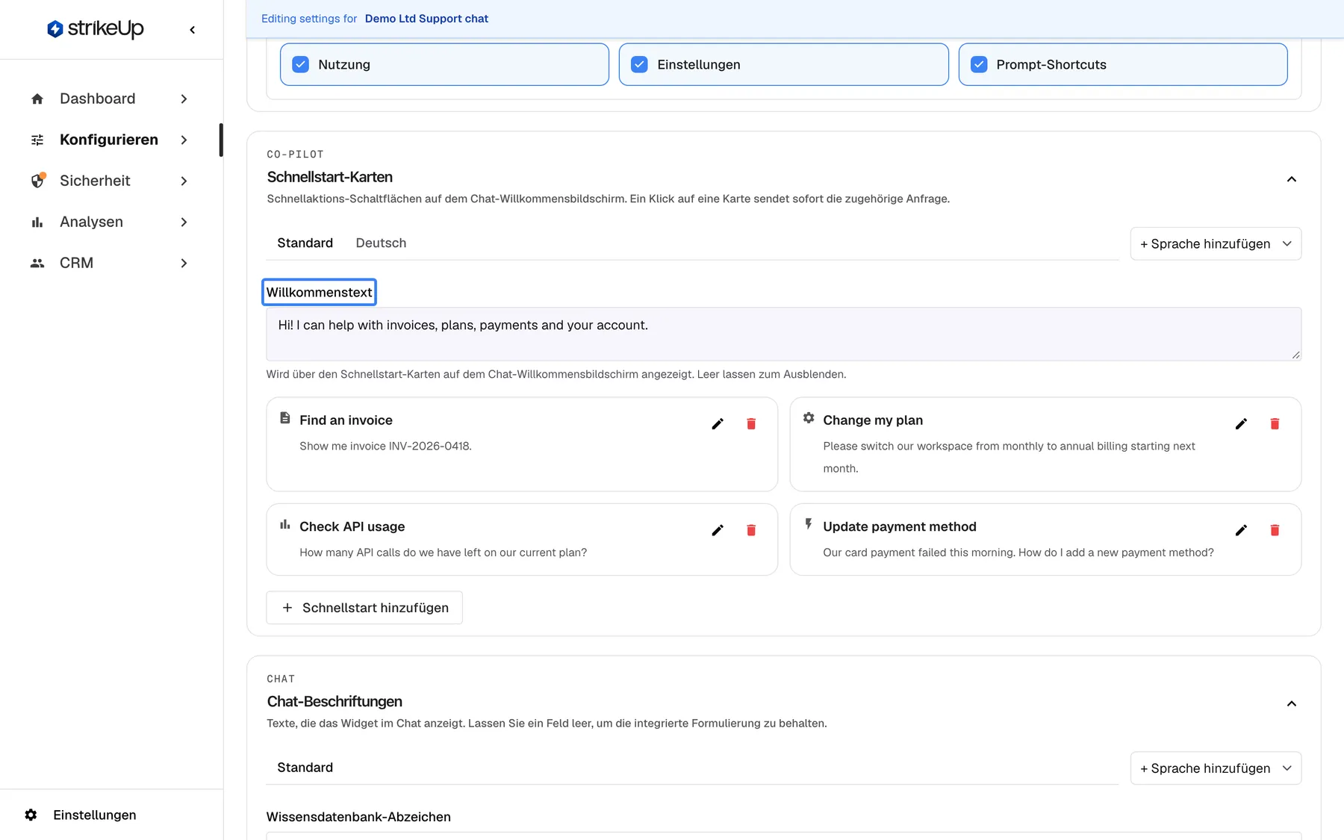Image resolution: width=1344 pixels, height=840 pixels.
Task: Select the Standard tab in Schnellstart-Karten
Action: pos(305,243)
